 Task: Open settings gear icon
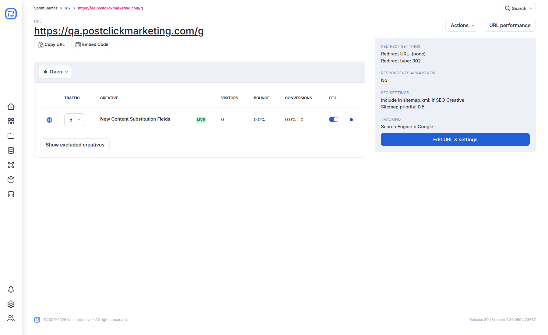click(11, 304)
